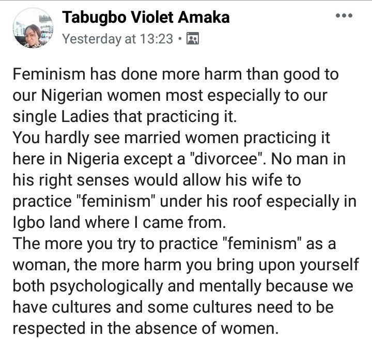Click the phrase "single Ladies" in the post
372x340 pixels.
click(61, 116)
